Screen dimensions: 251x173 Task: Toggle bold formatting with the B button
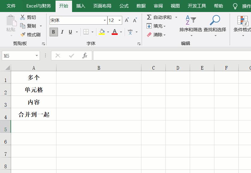[54, 31]
